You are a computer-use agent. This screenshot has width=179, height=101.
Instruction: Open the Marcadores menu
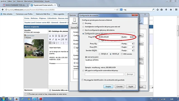(28, 1)
